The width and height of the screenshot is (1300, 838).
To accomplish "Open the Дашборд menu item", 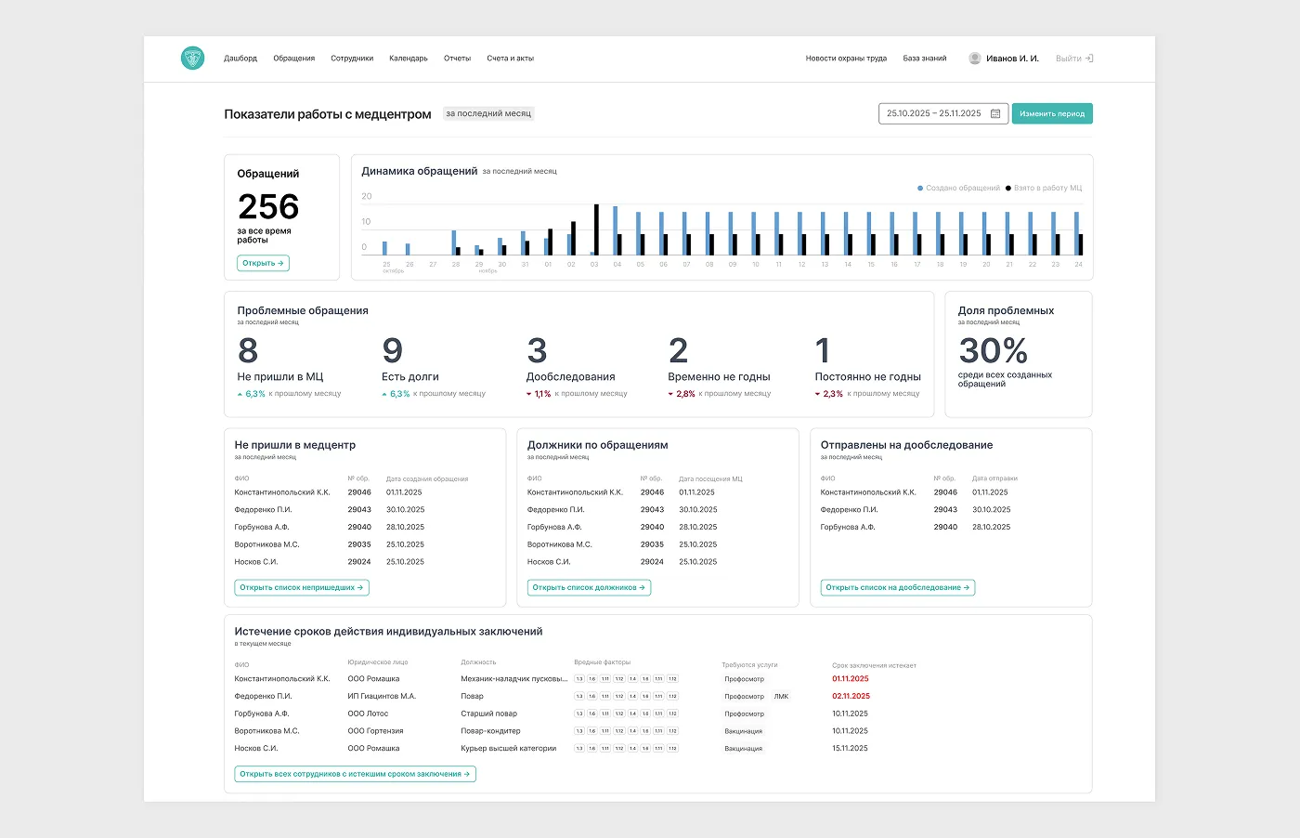I will 240,58.
